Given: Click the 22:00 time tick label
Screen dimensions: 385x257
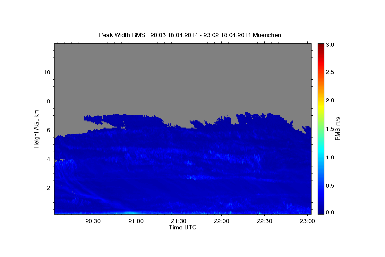Looking at the screenshot, I should tap(221, 221).
